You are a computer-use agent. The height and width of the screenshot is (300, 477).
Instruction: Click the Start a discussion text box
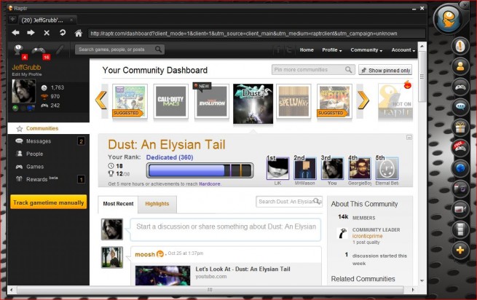(226, 229)
